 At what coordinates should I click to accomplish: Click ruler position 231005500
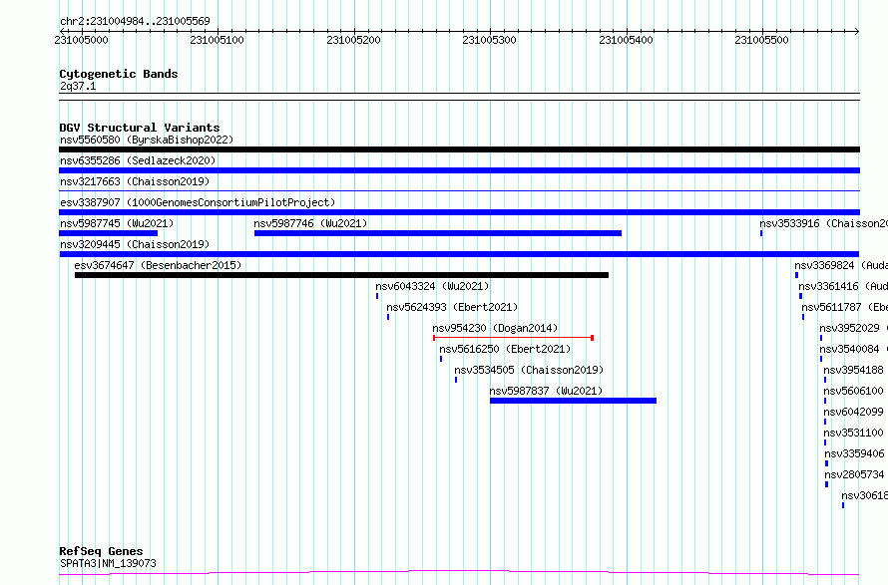761,40
